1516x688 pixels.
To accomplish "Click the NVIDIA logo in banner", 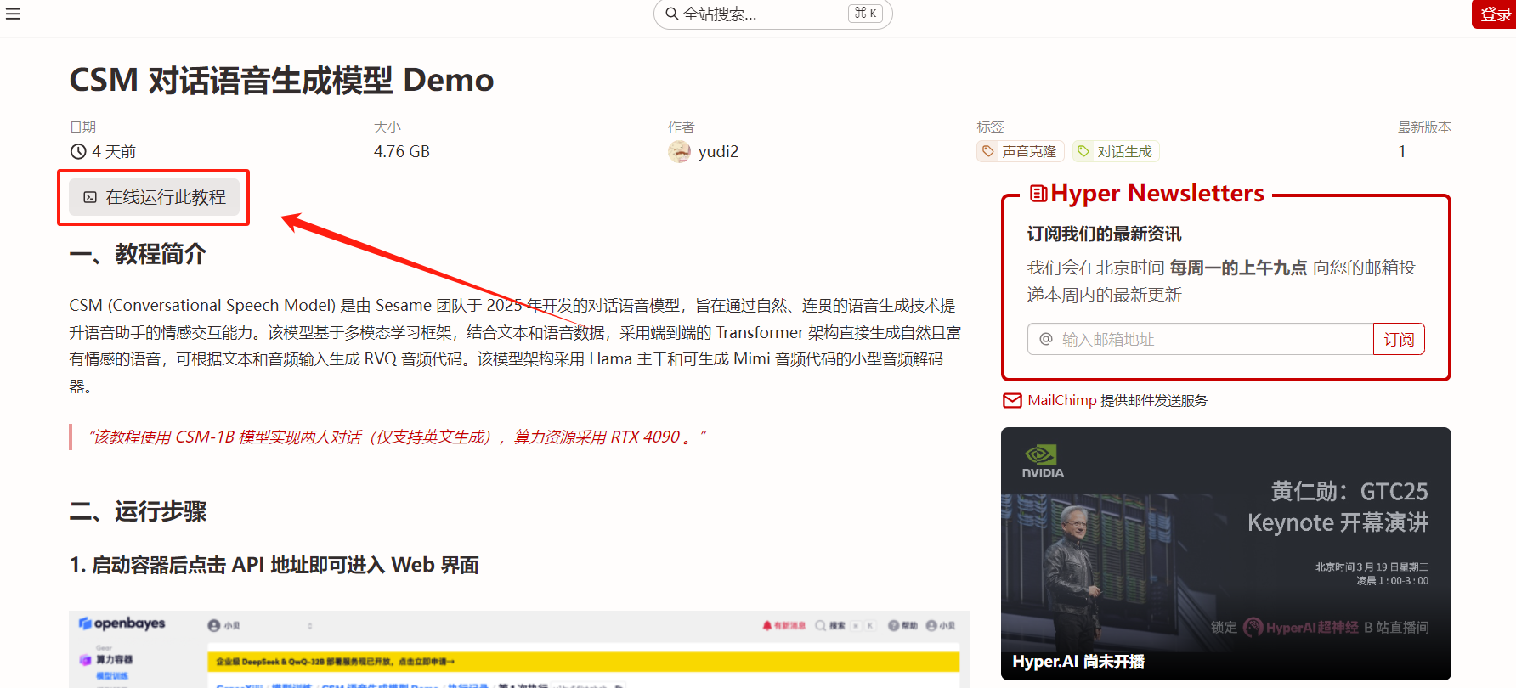I will coord(1042,461).
